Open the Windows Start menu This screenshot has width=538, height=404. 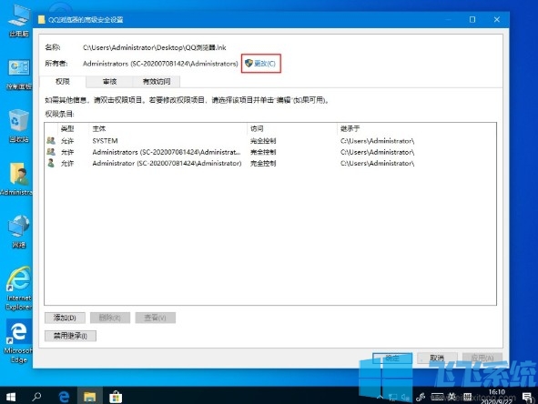click(x=11, y=397)
